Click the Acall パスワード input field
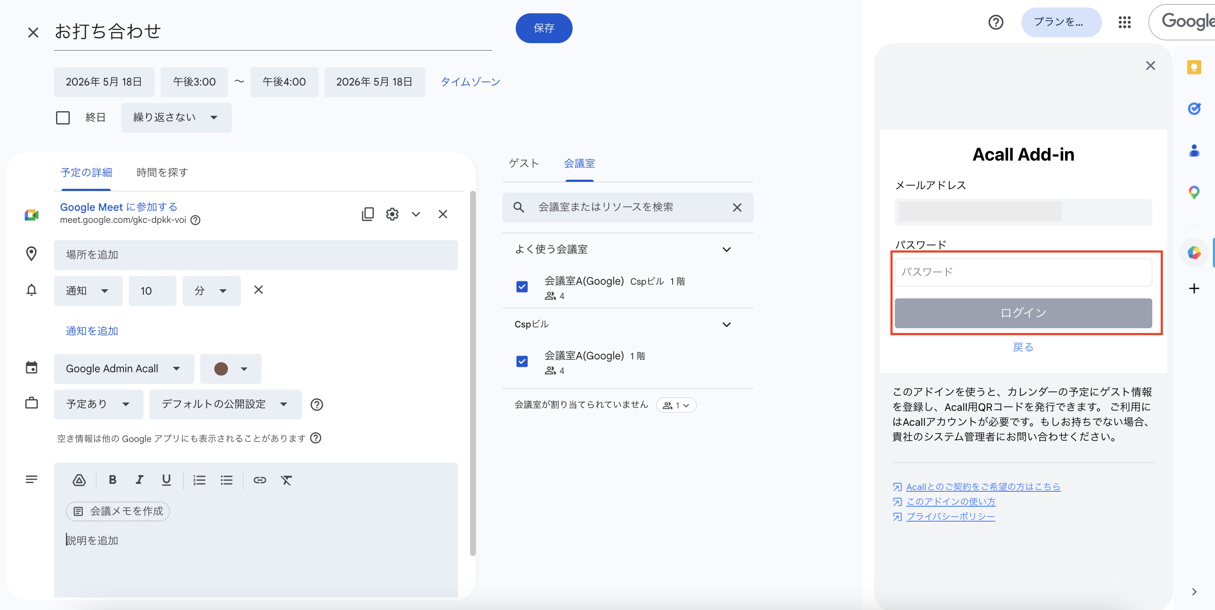The height and width of the screenshot is (610, 1215). coord(1023,272)
